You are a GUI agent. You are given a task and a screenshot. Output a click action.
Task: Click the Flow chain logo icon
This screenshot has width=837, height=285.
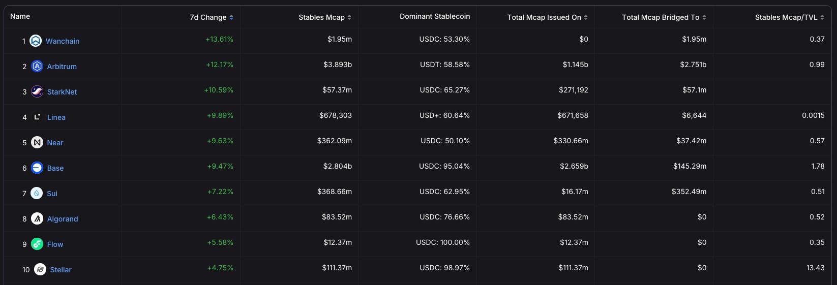point(37,244)
